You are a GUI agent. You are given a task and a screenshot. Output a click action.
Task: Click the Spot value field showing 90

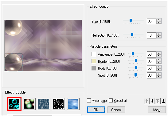[152, 75]
